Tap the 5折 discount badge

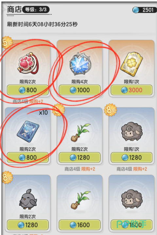(7, 43)
